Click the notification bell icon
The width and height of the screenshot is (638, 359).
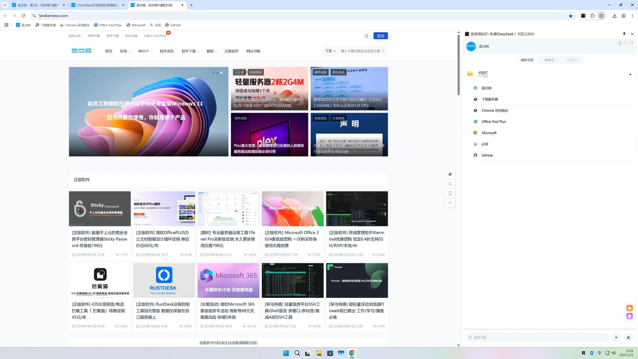(367, 36)
